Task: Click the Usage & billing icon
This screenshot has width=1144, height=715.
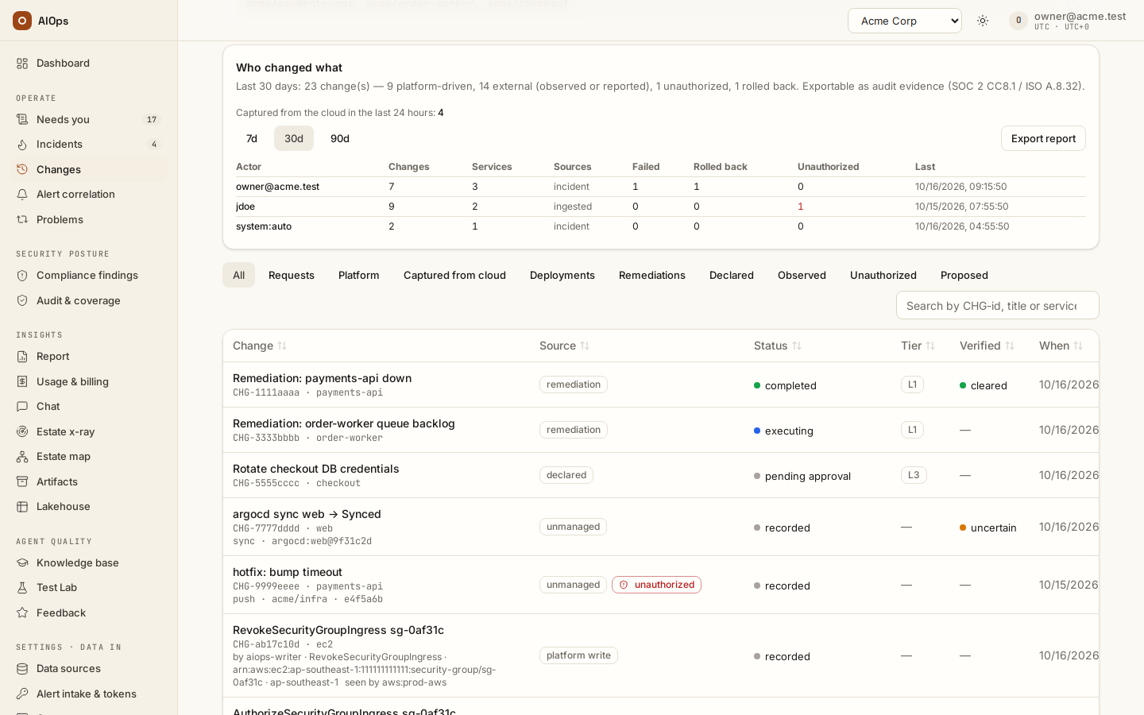Action: click(x=22, y=382)
